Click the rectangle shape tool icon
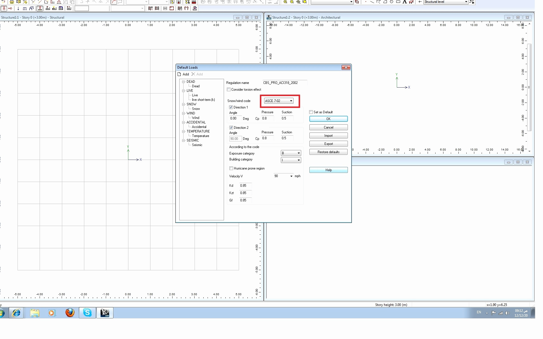The image size is (543, 339). (398, 2)
